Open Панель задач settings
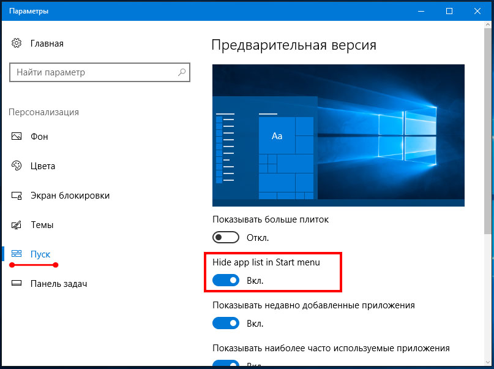Image resolution: width=494 pixels, height=369 pixels. (x=59, y=284)
